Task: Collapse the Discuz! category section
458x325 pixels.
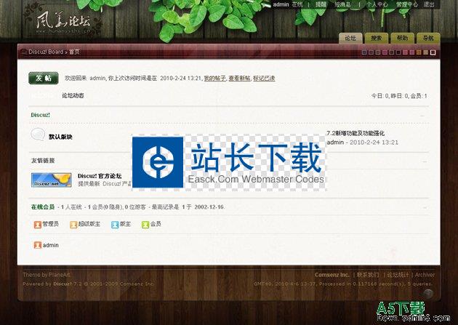Action: tap(425, 115)
